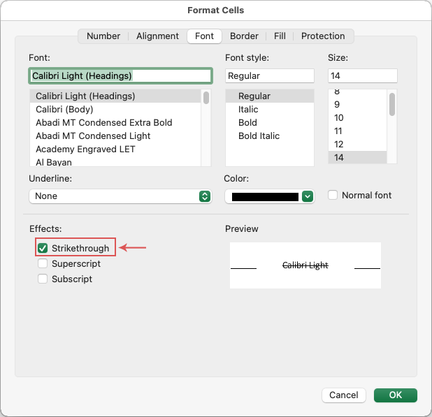
Task: Uncheck the Strikethrough checkbox
Action: coord(43,248)
